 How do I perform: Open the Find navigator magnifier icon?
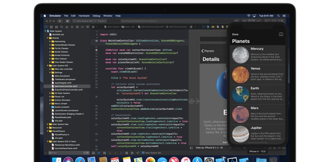[62, 27]
